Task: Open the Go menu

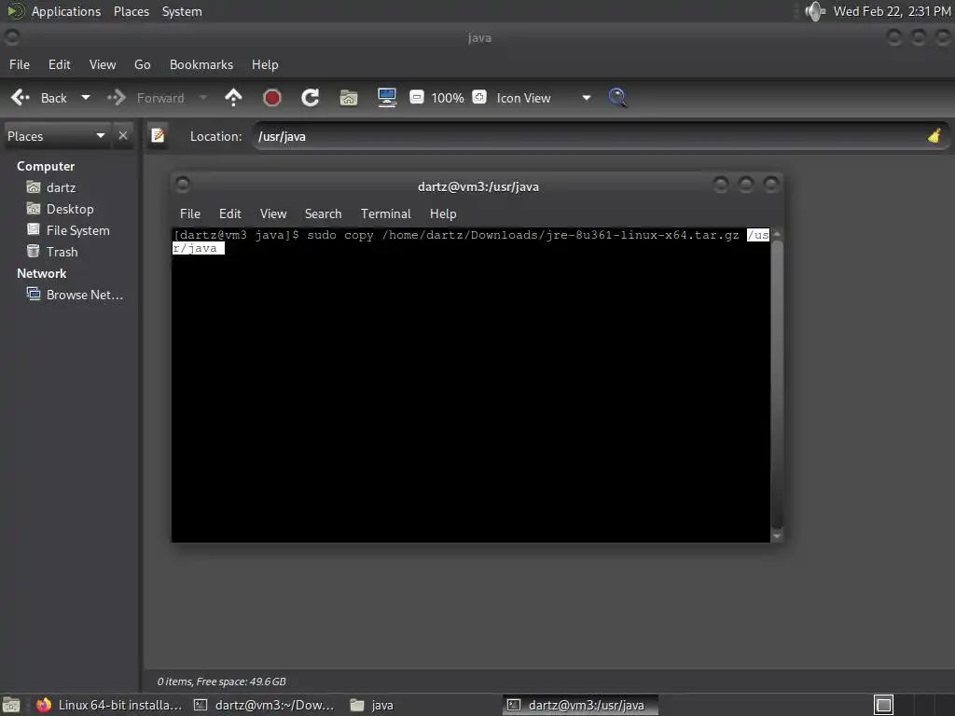Action: 143,64
